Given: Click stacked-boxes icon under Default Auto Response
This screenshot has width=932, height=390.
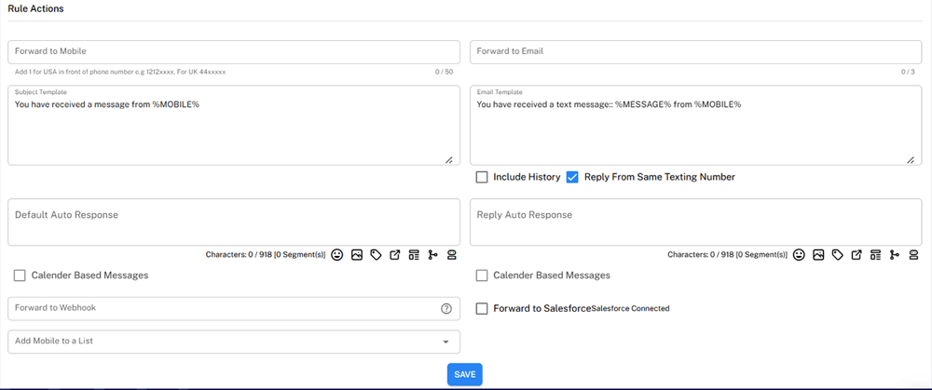Looking at the screenshot, I should pyautogui.click(x=452, y=255).
